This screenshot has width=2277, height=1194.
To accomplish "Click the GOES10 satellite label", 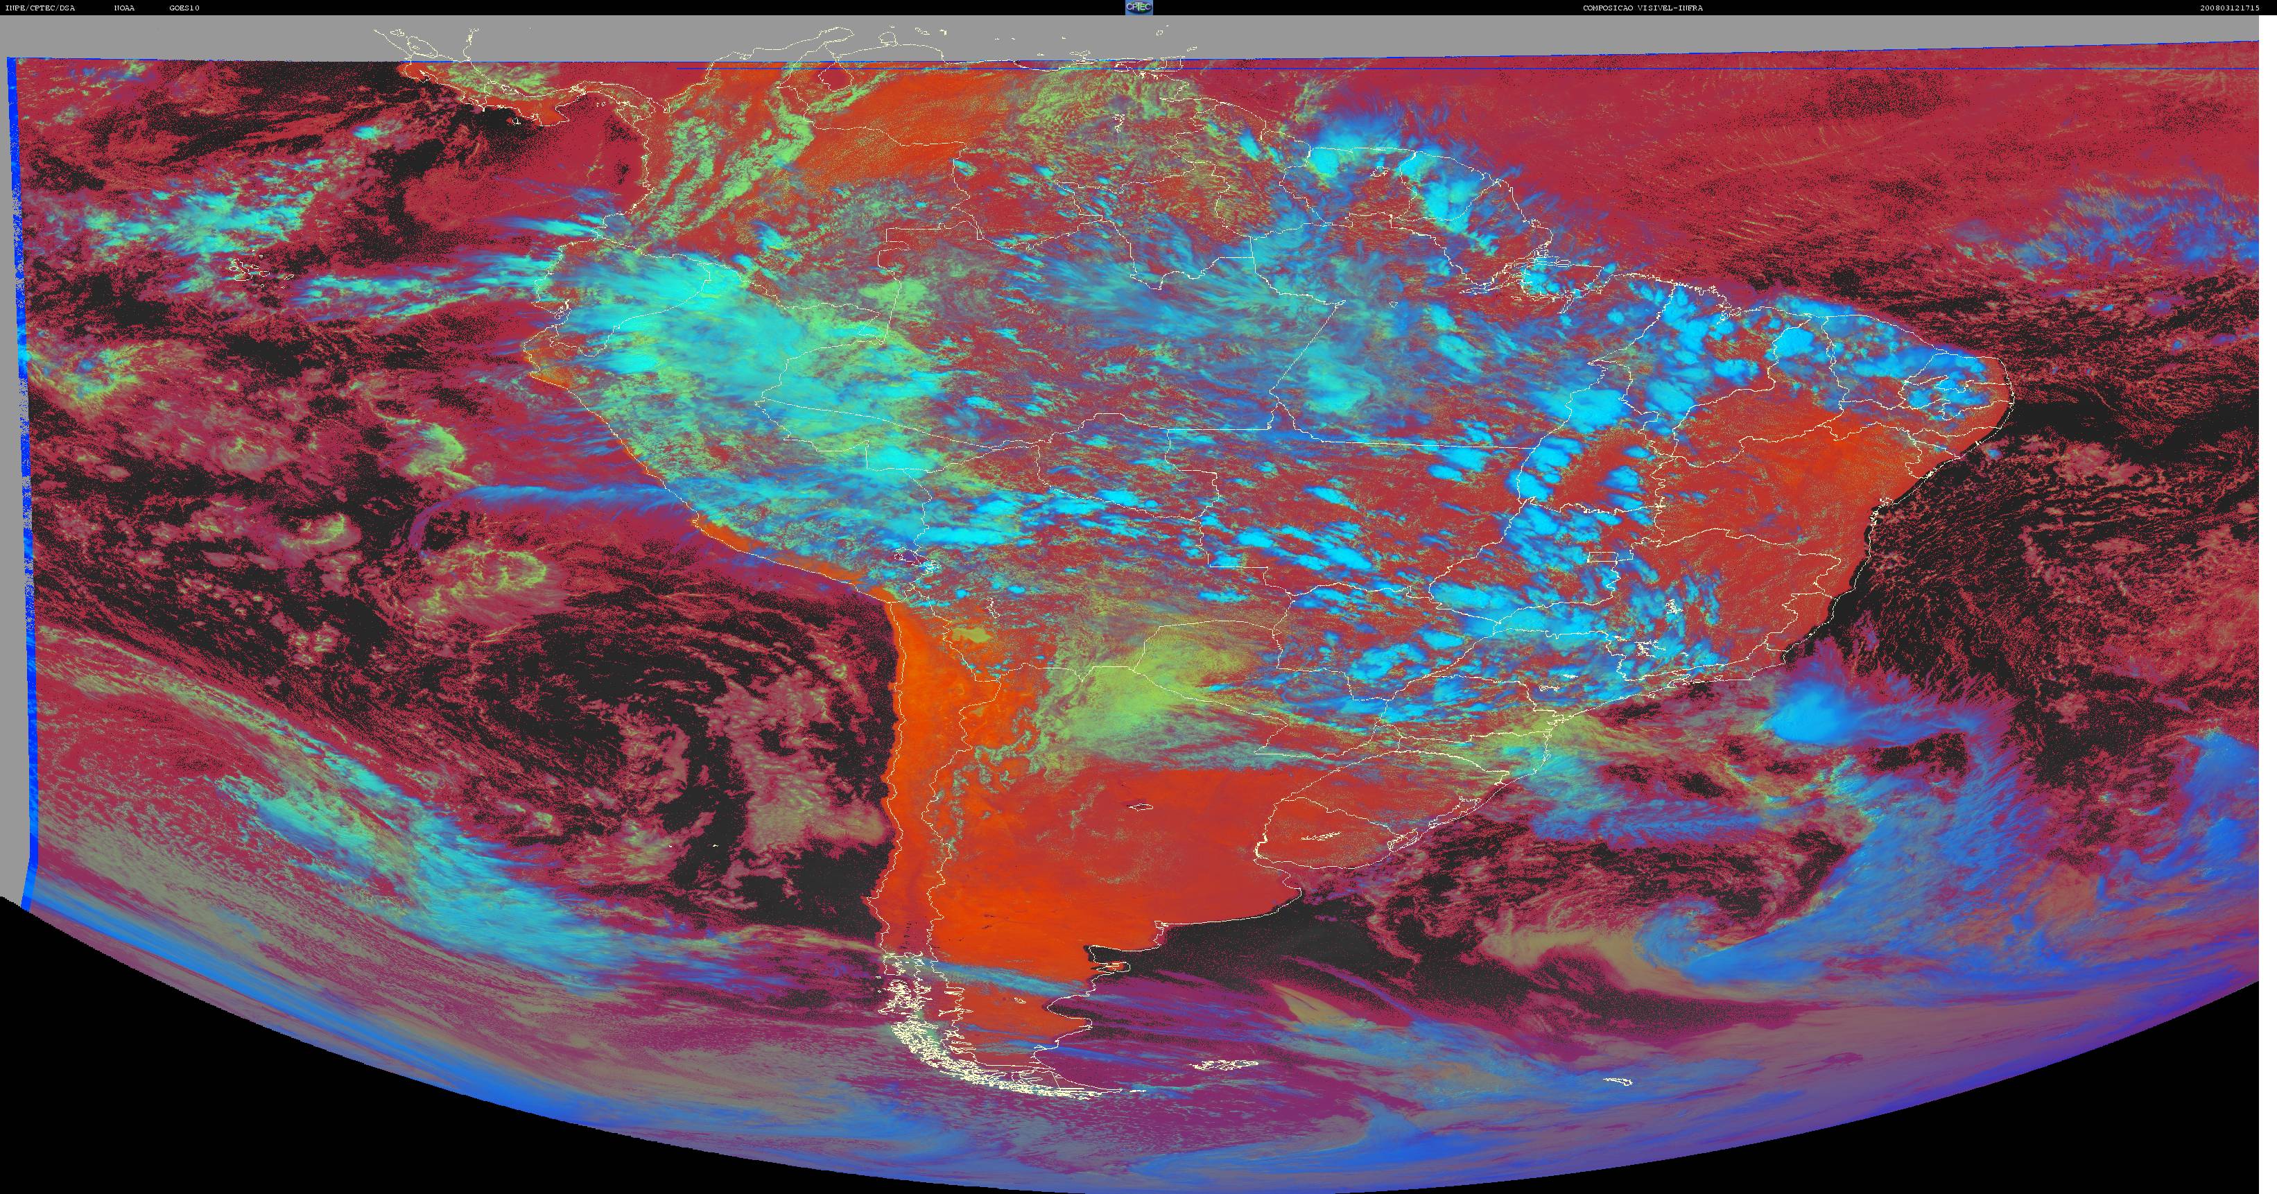I will 184,8.
